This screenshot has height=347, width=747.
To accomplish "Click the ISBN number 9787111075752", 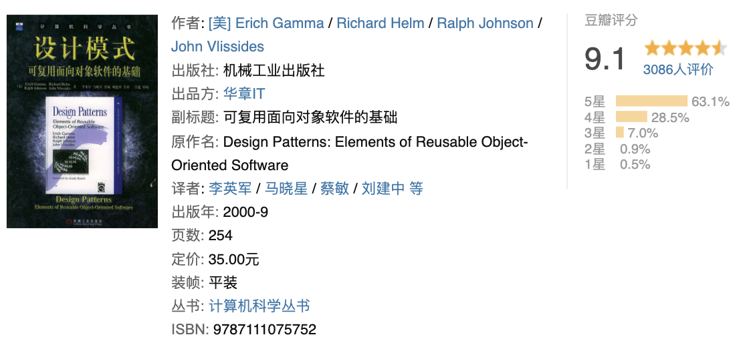I will point(265,330).
